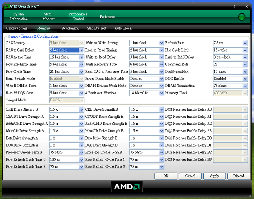Click the OK button

click(166, 176)
